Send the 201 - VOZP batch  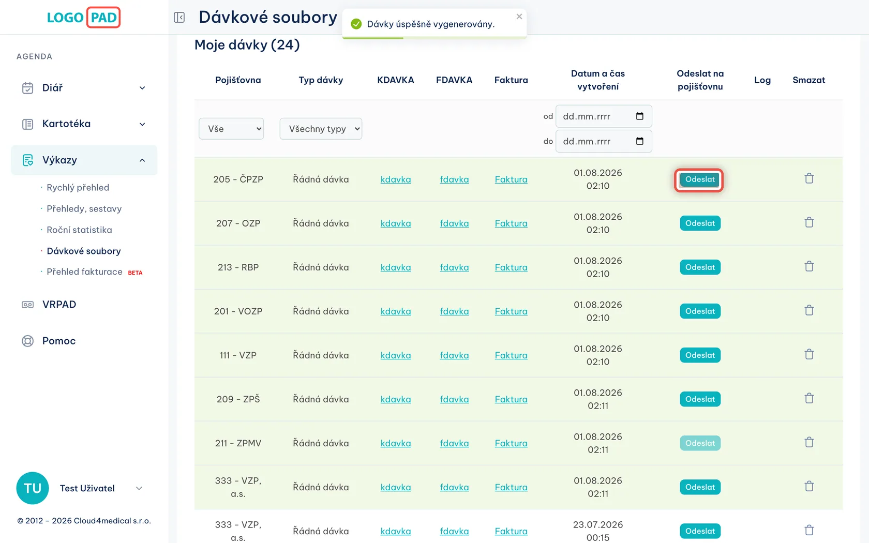pyautogui.click(x=700, y=311)
